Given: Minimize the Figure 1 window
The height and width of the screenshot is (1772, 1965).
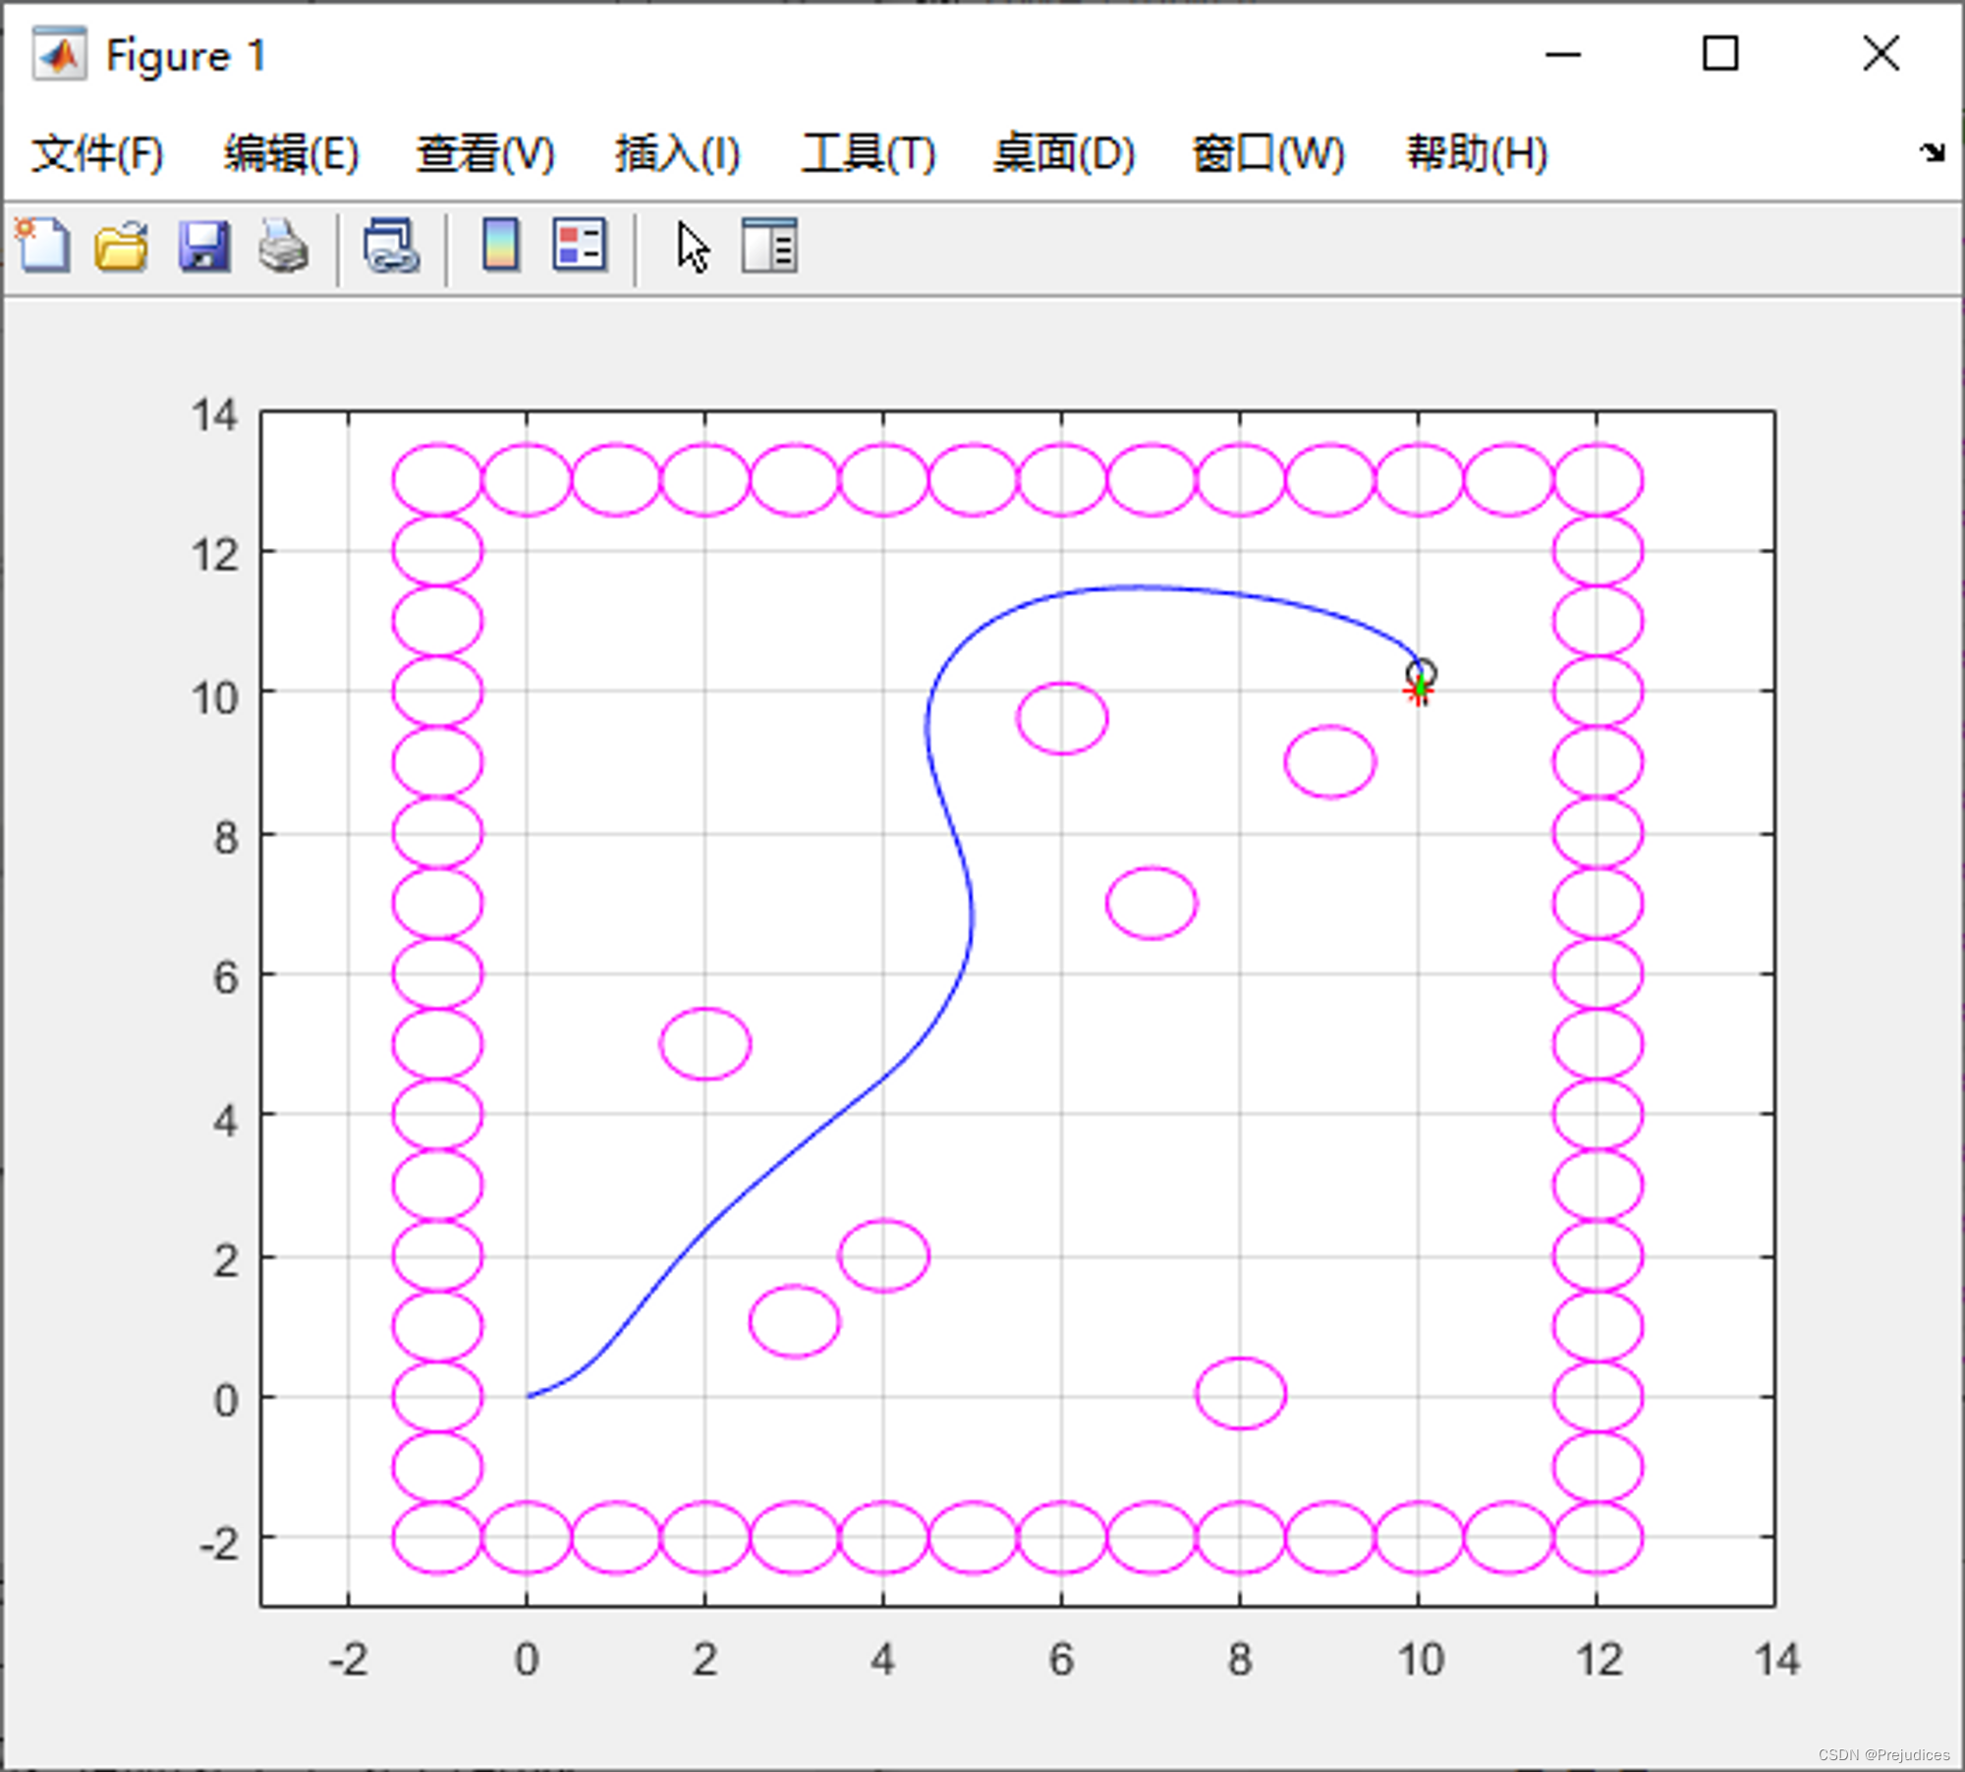Looking at the screenshot, I should [x=1563, y=54].
